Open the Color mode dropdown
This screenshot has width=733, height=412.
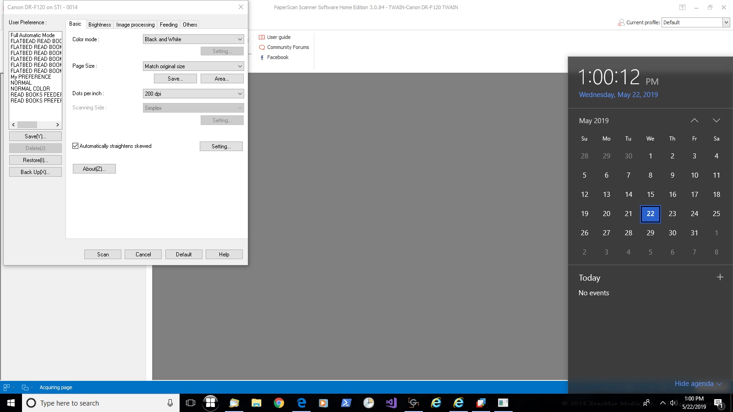(193, 39)
